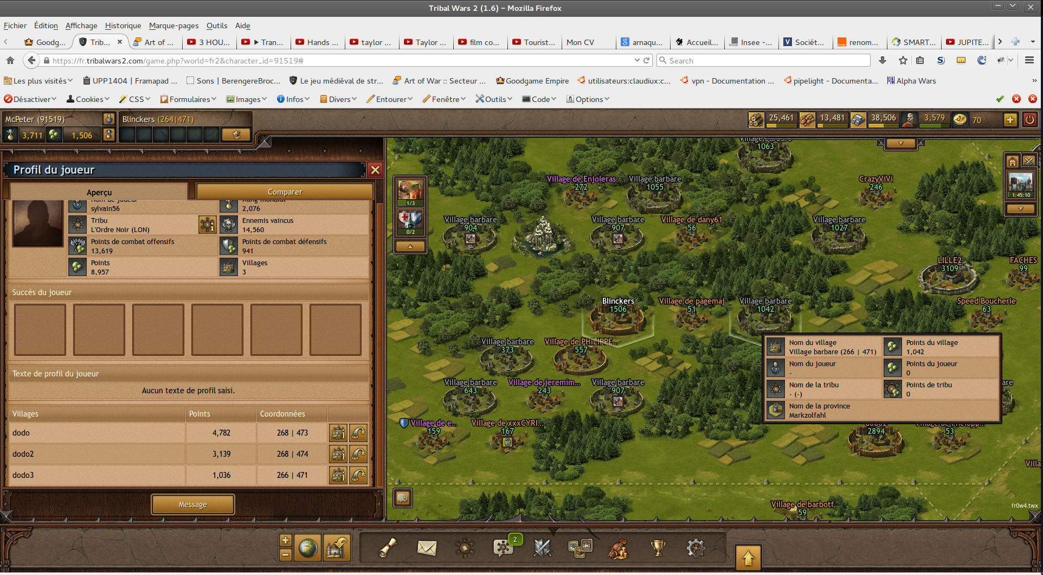Close the Profil du joueur panel
1043x575 pixels.
tap(375, 170)
